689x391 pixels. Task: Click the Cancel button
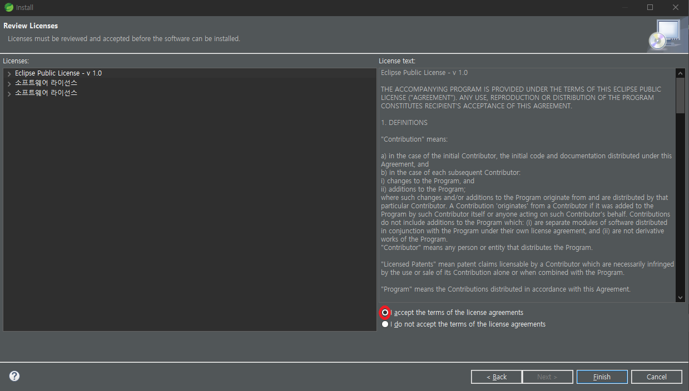click(x=656, y=377)
